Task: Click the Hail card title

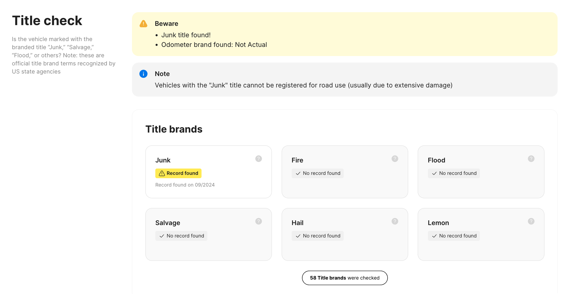Action: point(297,223)
